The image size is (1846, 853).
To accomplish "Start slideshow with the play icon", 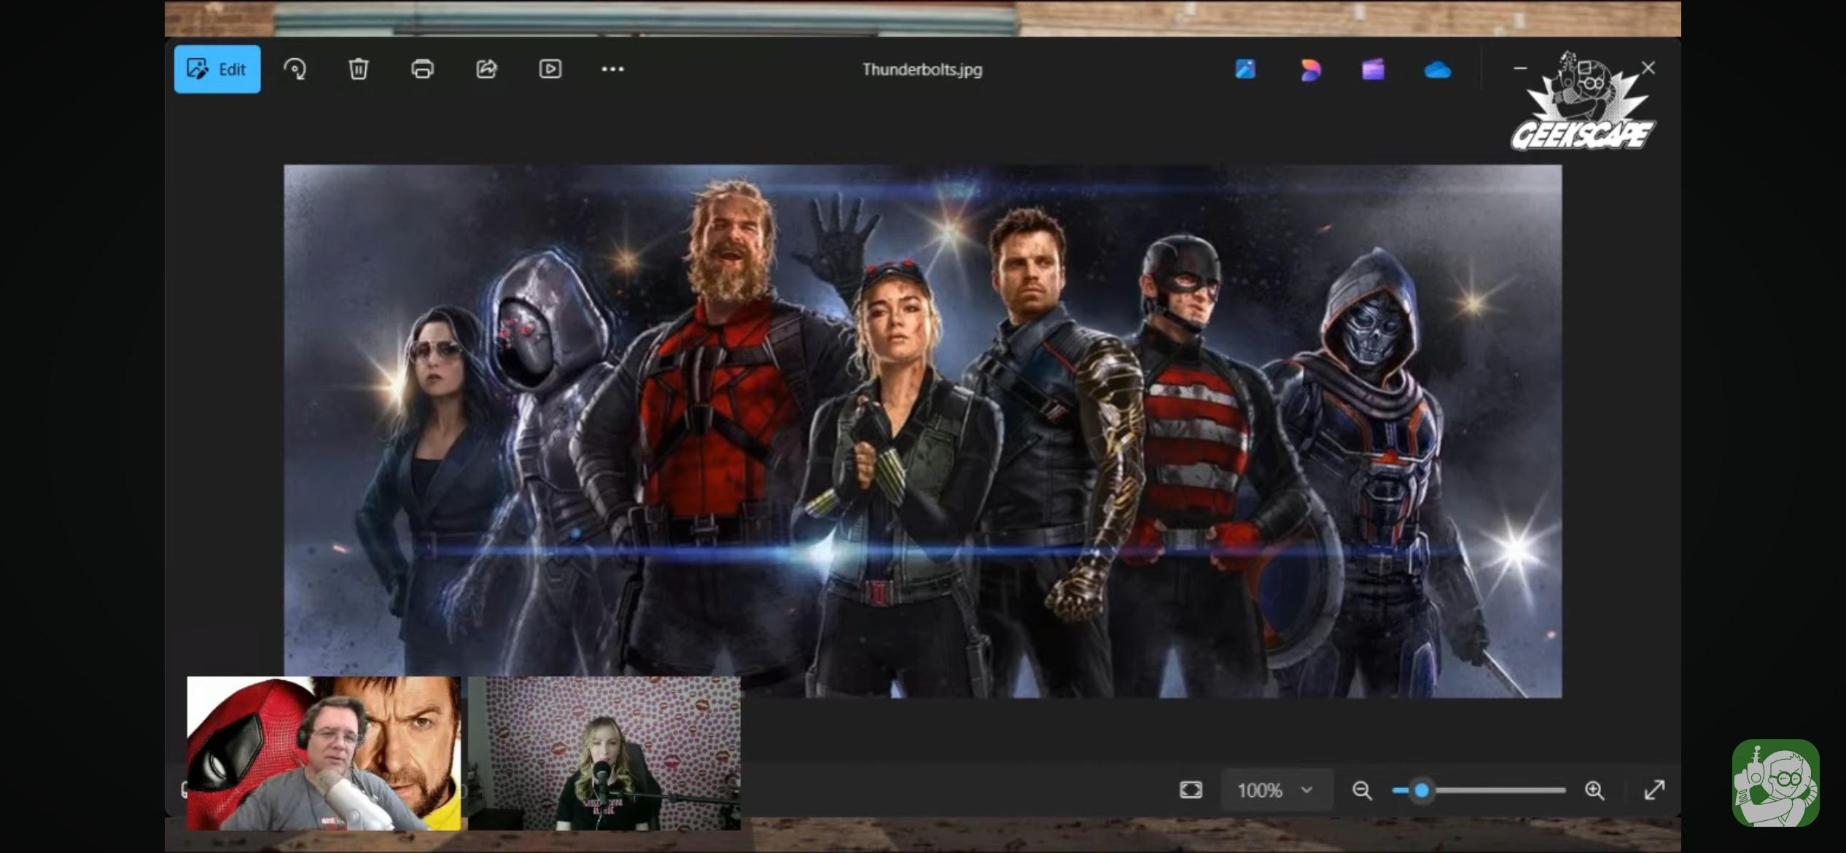I will click(550, 69).
